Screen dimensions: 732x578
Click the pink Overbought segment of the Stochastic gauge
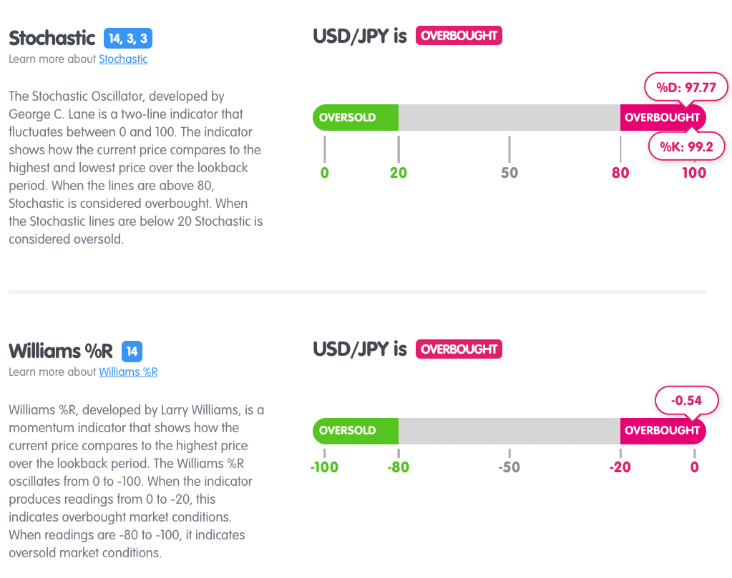point(662,117)
